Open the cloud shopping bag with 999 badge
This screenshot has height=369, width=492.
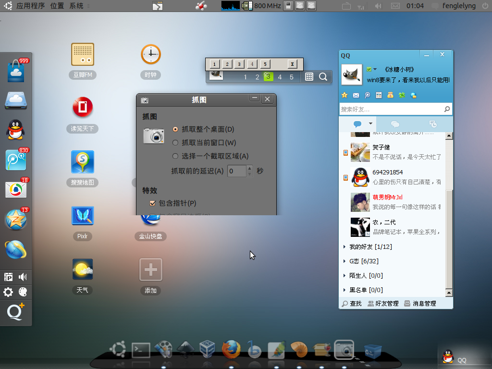[16, 70]
